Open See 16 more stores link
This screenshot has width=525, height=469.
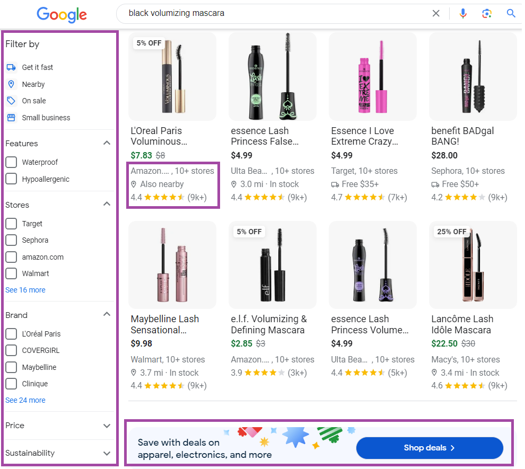tap(25, 290)
